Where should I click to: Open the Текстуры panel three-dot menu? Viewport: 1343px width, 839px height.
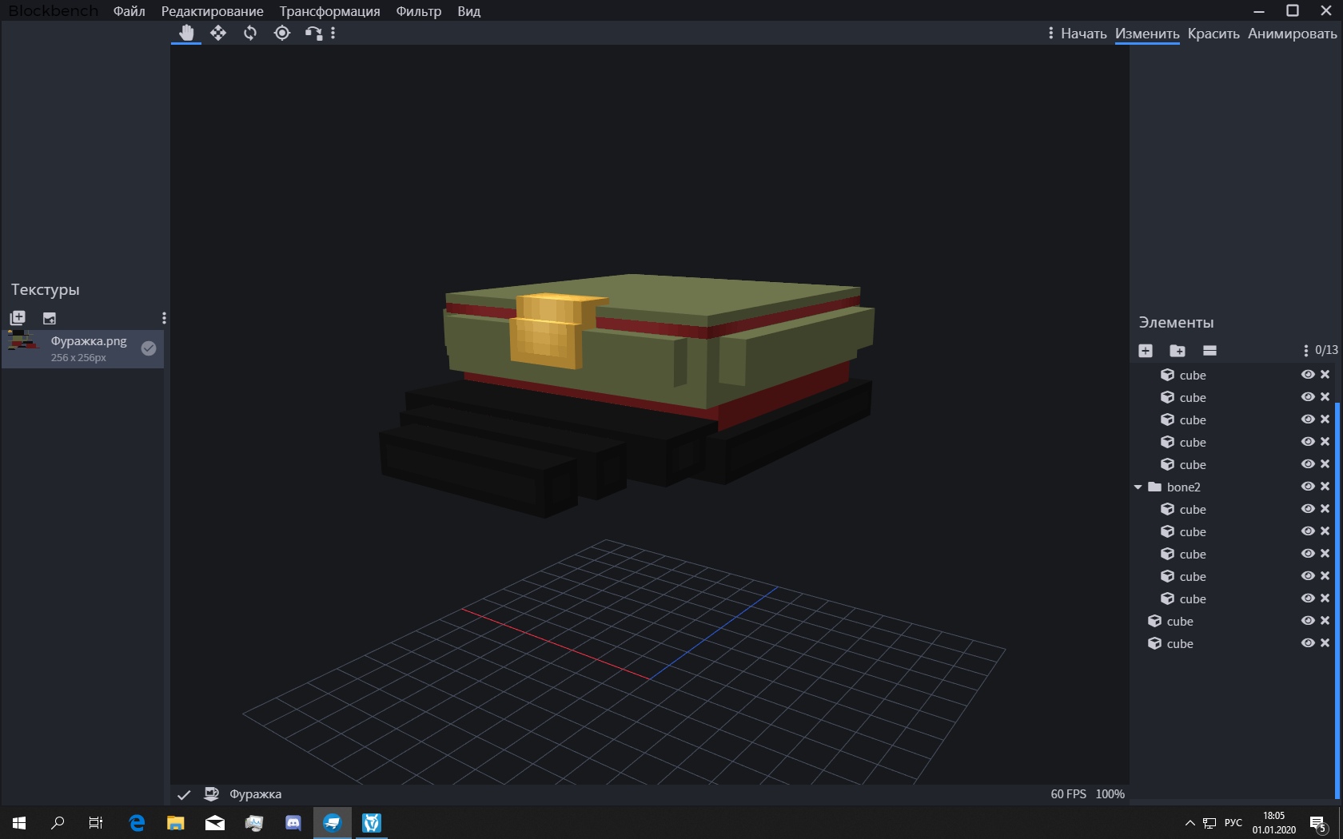163,318
